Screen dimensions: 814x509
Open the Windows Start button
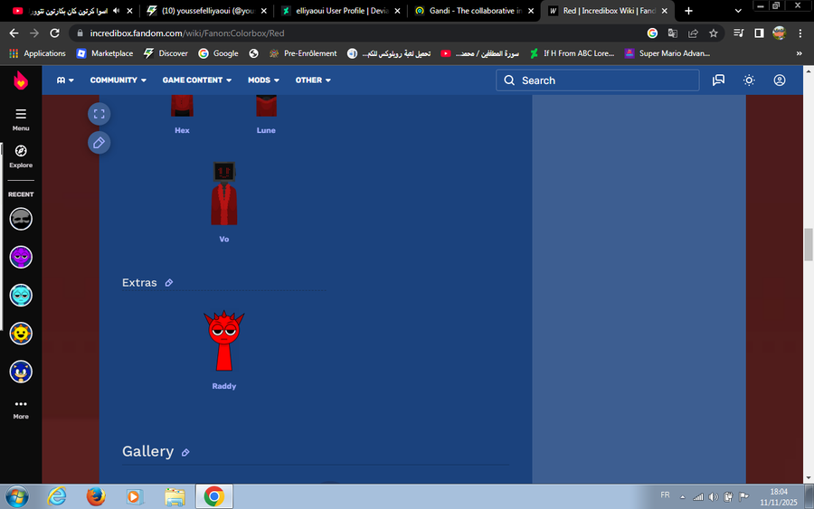pyautogui.click(x=17, y=497)
